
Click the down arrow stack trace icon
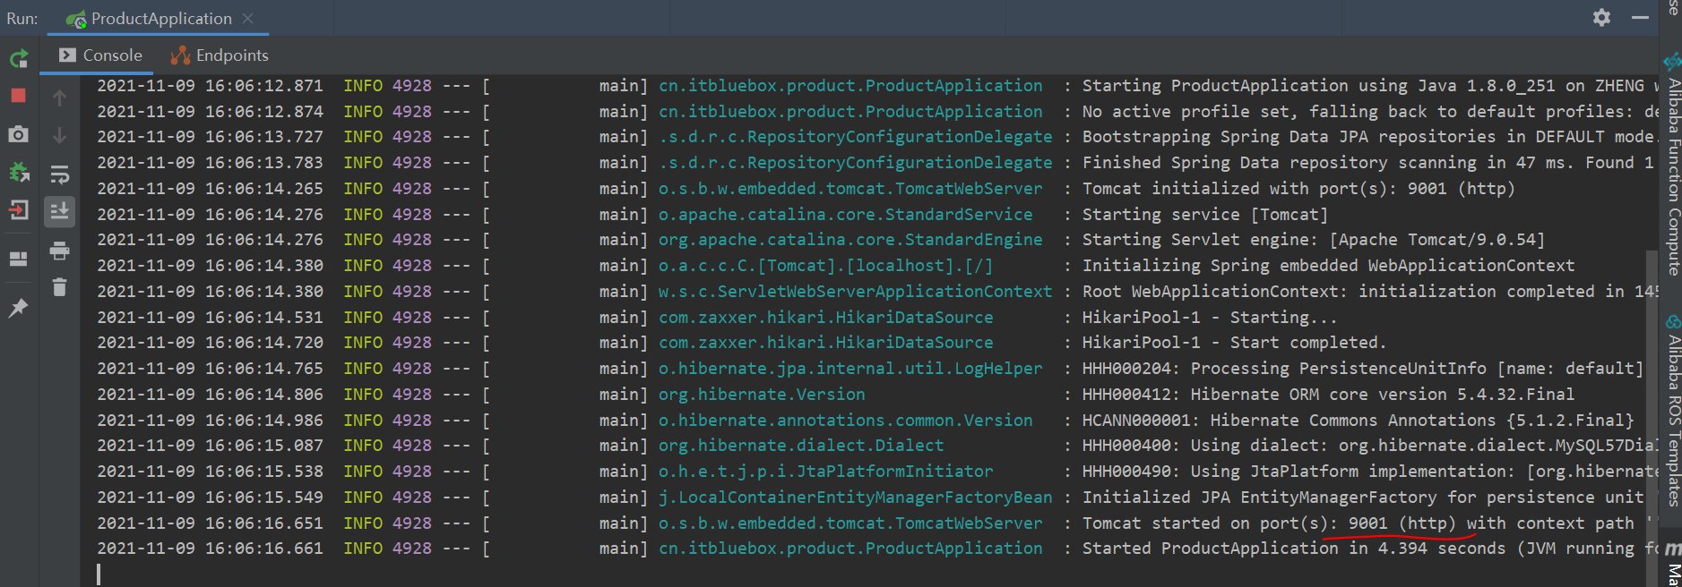click(59, 135)
